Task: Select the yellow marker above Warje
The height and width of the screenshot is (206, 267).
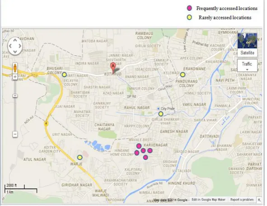Action: (x=80, y=157)
